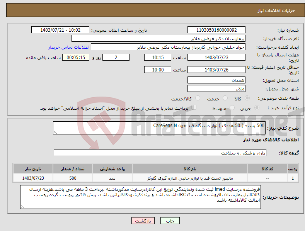Click the چاپ print button

[170, 221]
